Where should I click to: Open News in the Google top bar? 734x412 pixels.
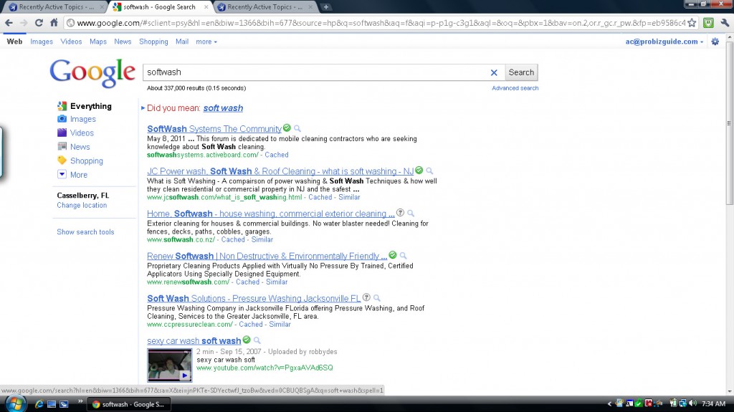pyautogui.click(x=123, y=42)
